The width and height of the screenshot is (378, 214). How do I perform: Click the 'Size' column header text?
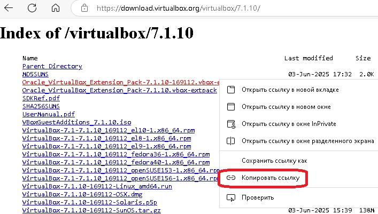[x=363, y=58]
